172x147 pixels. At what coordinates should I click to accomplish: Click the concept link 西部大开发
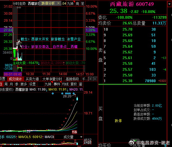coord(40,39)
